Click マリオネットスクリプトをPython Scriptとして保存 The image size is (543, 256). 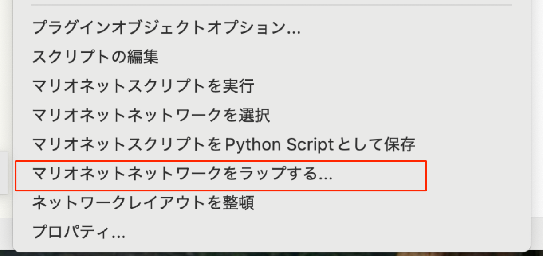pyautogui.click(x=224, y=144)
